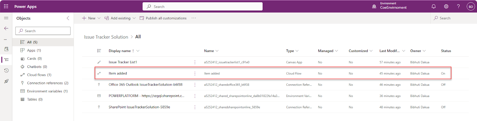Select Chatbots (0) in Objects tree
This screenshot has width=477, height=121.
tap(43, 67)
